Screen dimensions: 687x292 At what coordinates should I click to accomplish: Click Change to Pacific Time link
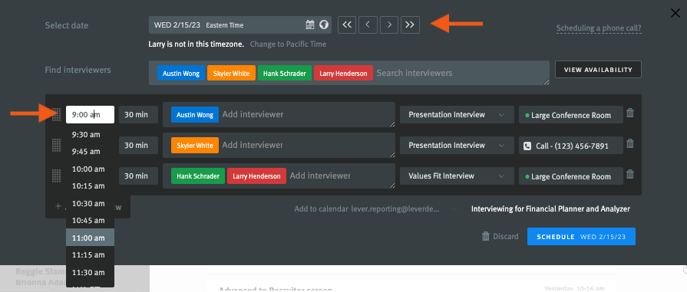pyautogui.click(x=288, y=44)
